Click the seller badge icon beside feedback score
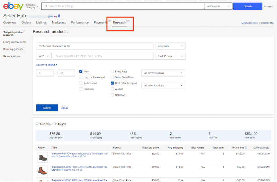Viewport: 277px width, 182px height. pos(59,16)
